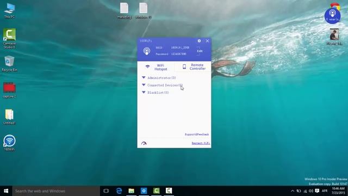Click the battery icon in system tray
The image size is (348, 196).
pyautogui.click(x=299, y=191)
